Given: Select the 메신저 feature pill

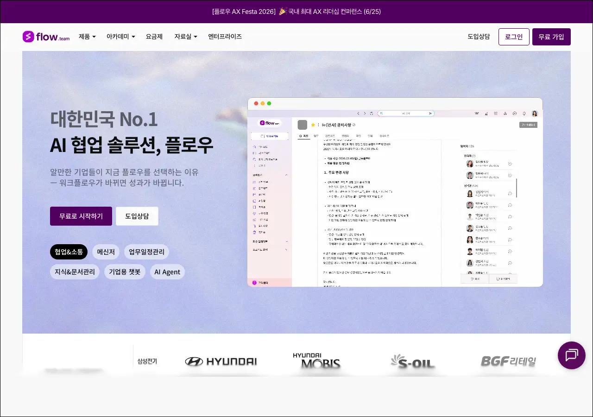Looking at the screenshot, I should [106, 252].
